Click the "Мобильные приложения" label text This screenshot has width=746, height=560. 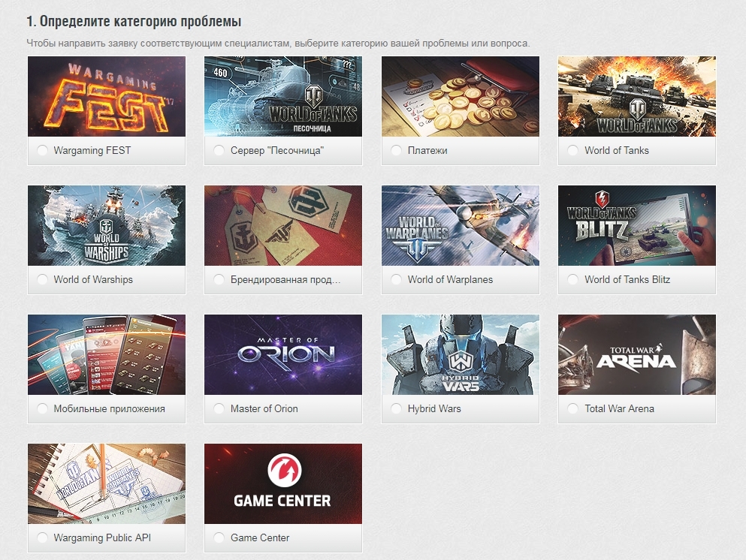coord(110,409)
